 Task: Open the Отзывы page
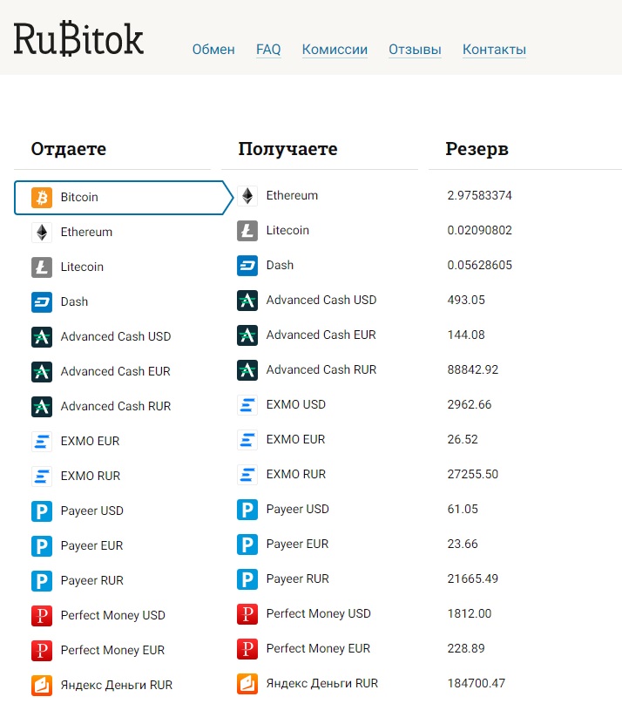pos(415,50)
